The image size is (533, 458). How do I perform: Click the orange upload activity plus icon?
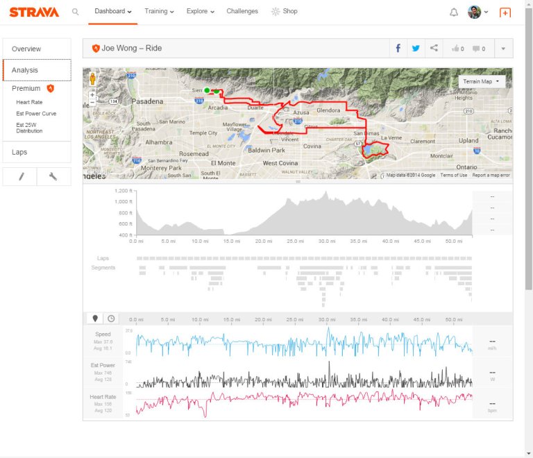(505, 12)
